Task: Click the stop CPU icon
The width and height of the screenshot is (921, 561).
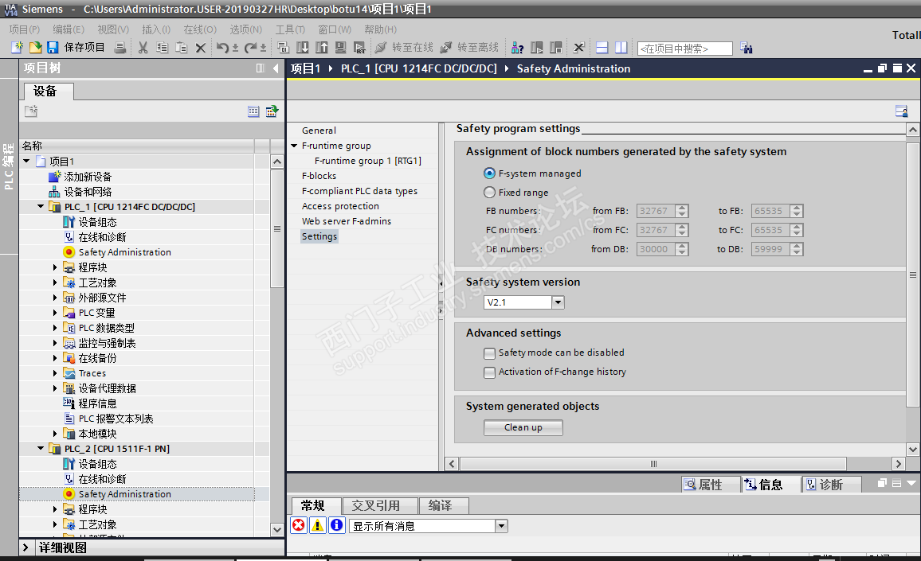Action: pos(555,48)
